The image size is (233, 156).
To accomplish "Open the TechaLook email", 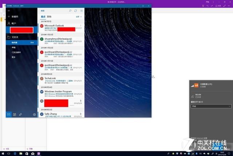I will [61, 80].
